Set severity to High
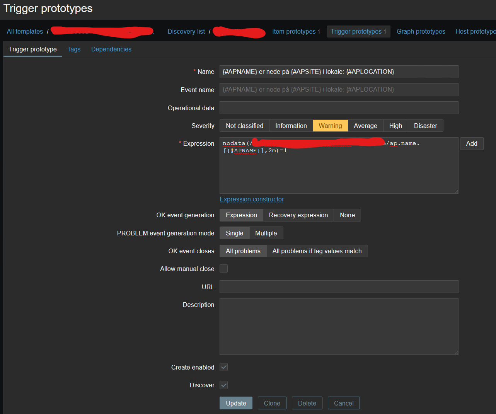The width and height of the screenshot is (496, 414). pyautogui.click(x=395, y=126)
